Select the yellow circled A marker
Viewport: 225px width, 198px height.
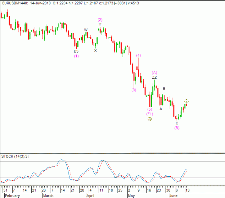coord(150,119)
